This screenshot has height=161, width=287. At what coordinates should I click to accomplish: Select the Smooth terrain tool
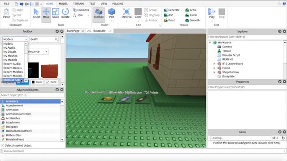click(x=192, y=20)
